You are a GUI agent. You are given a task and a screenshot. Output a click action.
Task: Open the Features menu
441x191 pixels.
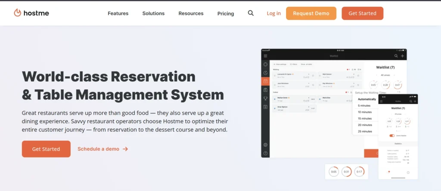118,13
